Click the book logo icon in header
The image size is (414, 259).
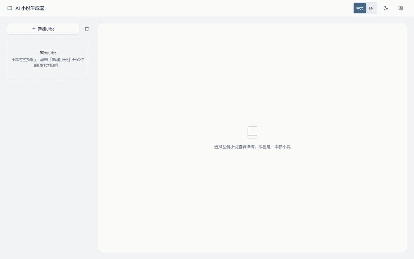[x=10, y=8]
